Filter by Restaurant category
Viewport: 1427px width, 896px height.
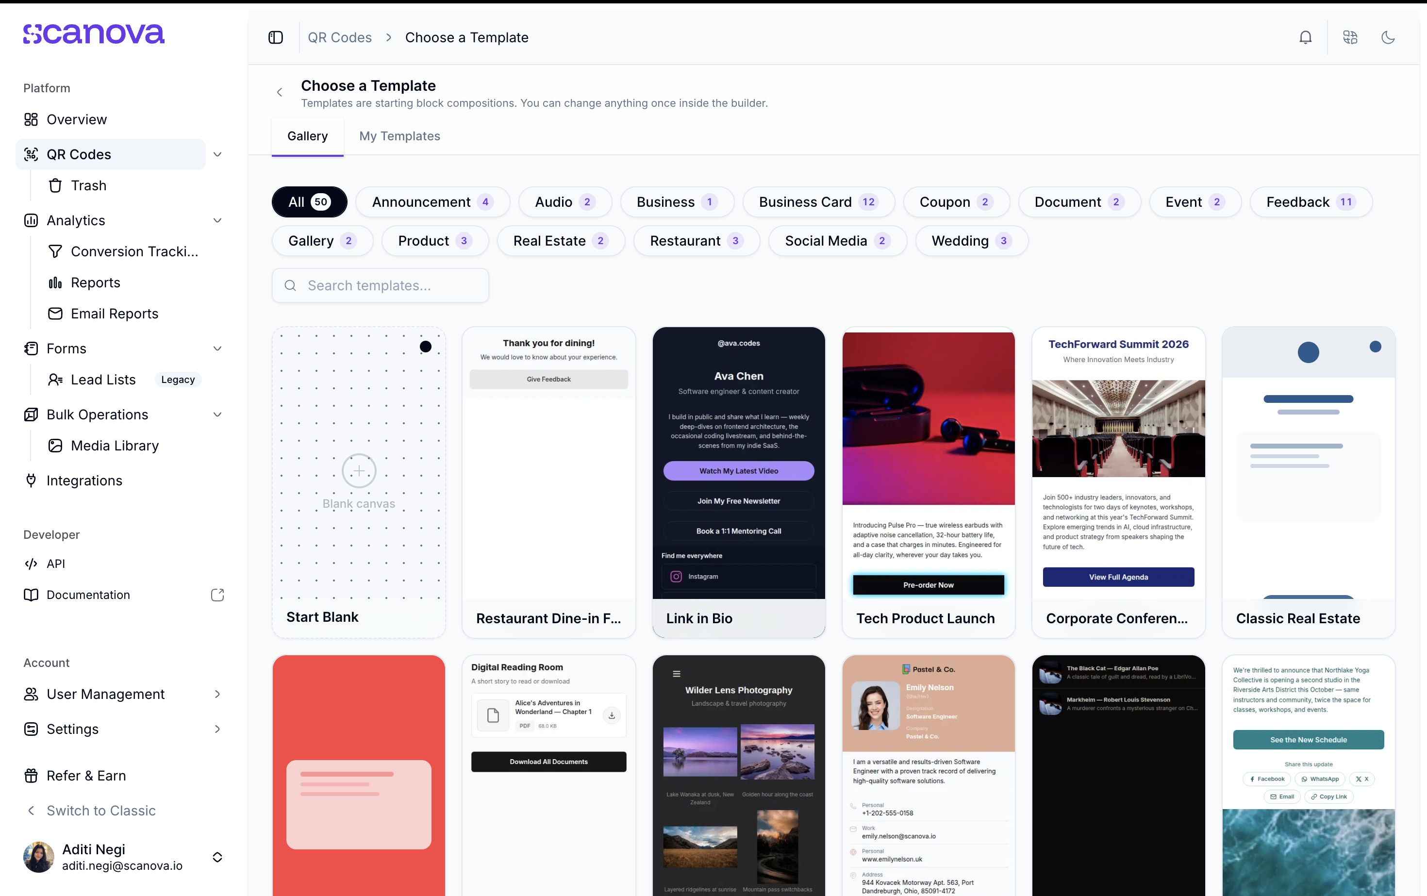click(697, 241)
